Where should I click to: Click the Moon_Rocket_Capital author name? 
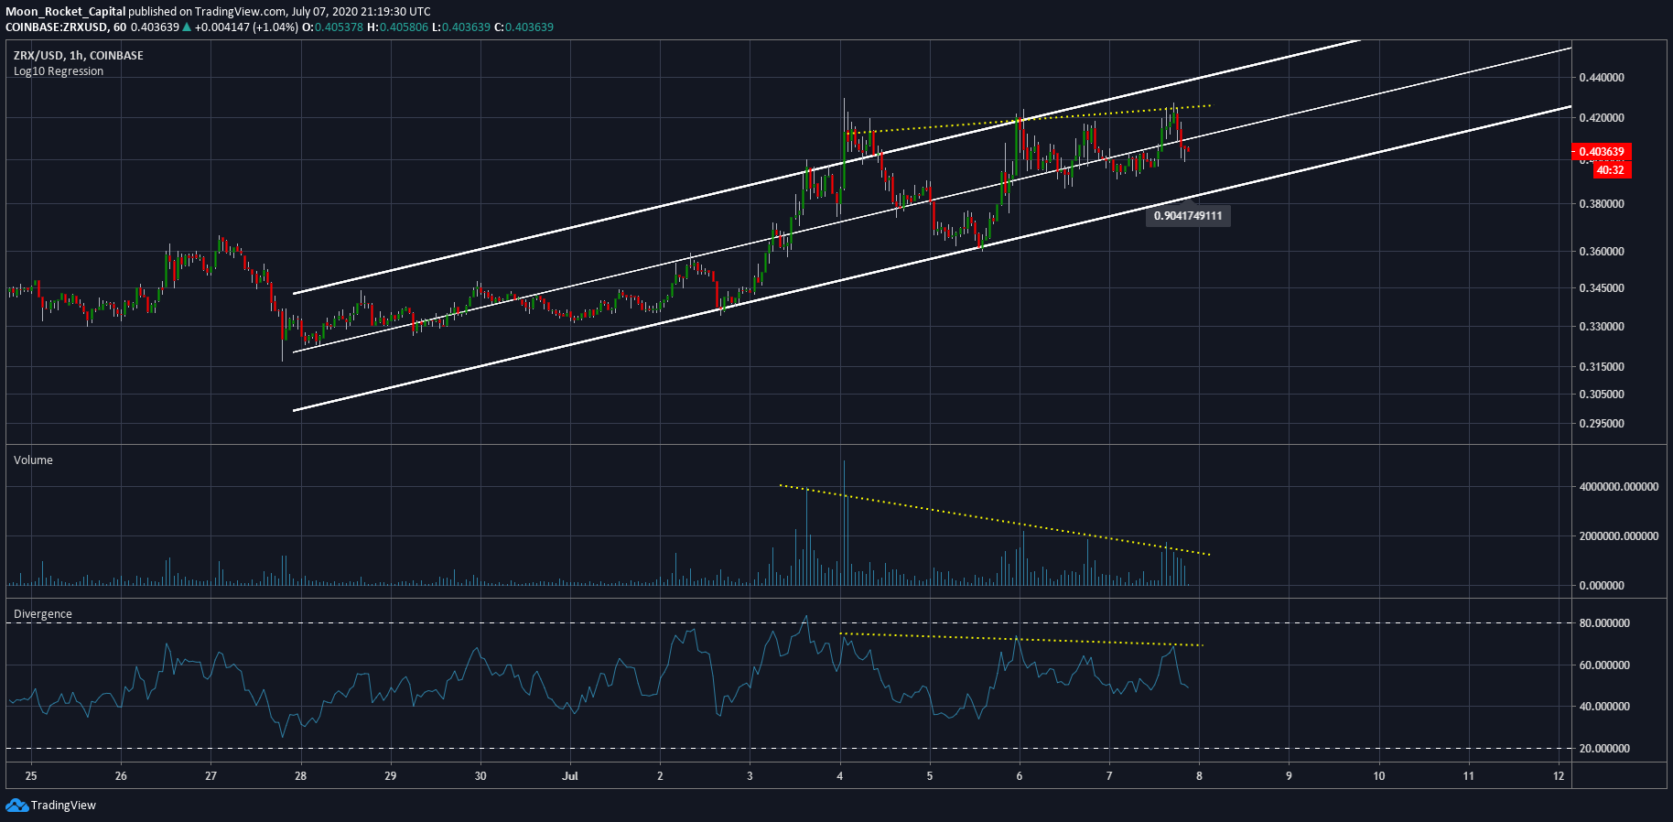point(65,12)
